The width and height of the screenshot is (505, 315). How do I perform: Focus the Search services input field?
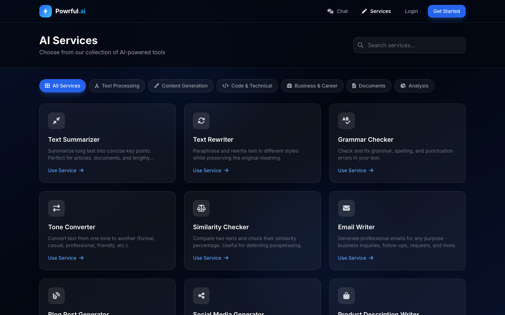tap(410, 45)
